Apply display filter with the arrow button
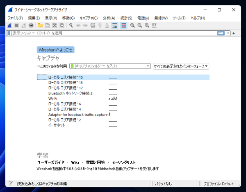Screen dimensions: 246x192 (x=221, y=33)
